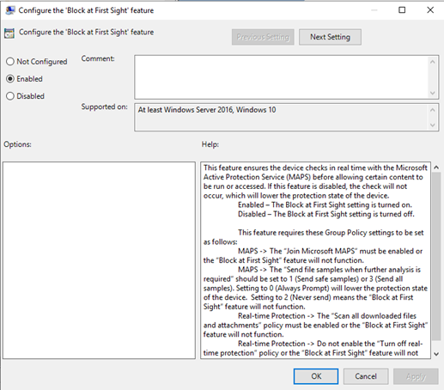This screenshot has height=390, width=444.
Task: Click the 'Turn off real-' help line
Action: [x=330, y=344]
